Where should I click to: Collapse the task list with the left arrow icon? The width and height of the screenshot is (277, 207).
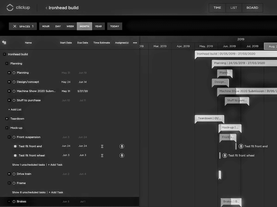pyautogui.click(x=5, y=42)
